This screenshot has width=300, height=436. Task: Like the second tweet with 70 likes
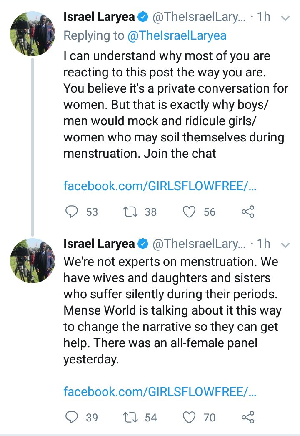(189, 417)
